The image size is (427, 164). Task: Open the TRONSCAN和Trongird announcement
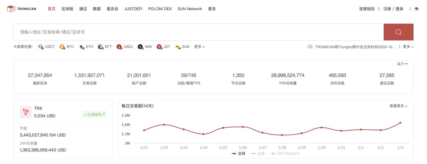coord(355,47)
